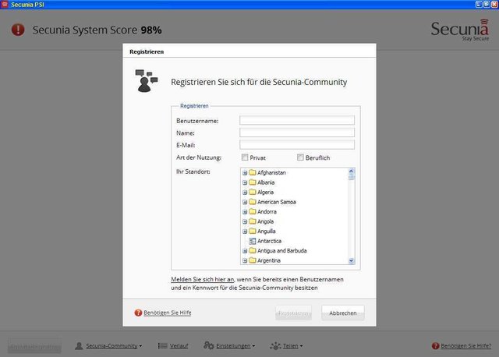The width and height of the screenshot is (499, 357).
Task: Click the Secunia-Community person icon in bottom bar
Action: pyautogui.click(x=79, y=345)
